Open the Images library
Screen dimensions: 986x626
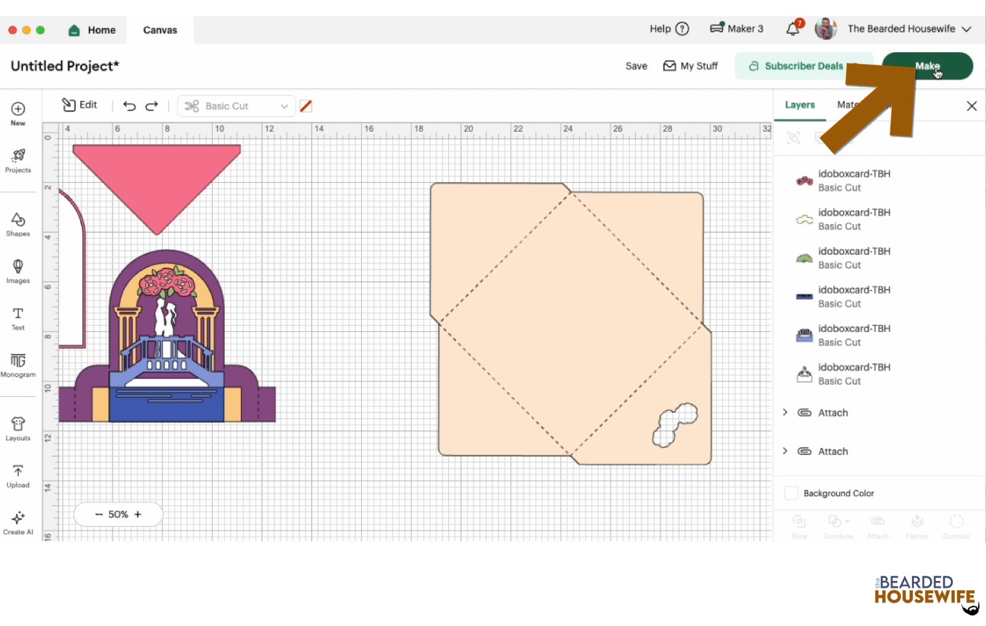[18, 271]
